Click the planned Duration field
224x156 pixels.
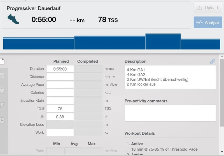[x=60, y=69]
